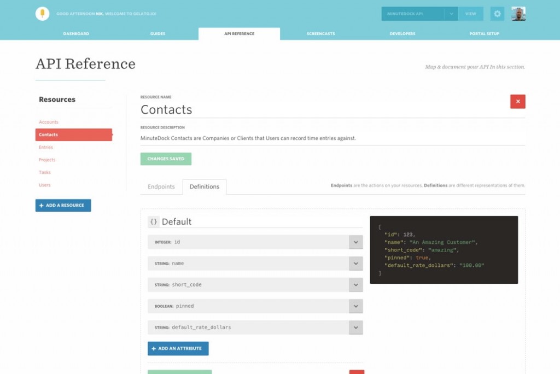Open the Tasks resource

pyautogui.click(x=45, y=172)
